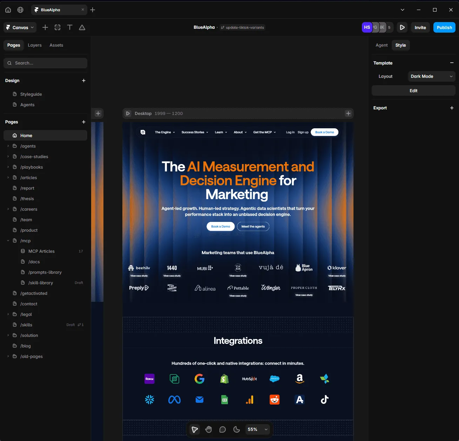Open the /prompts-library page
This screenshot has height=441, width=459.
point(45,272)
